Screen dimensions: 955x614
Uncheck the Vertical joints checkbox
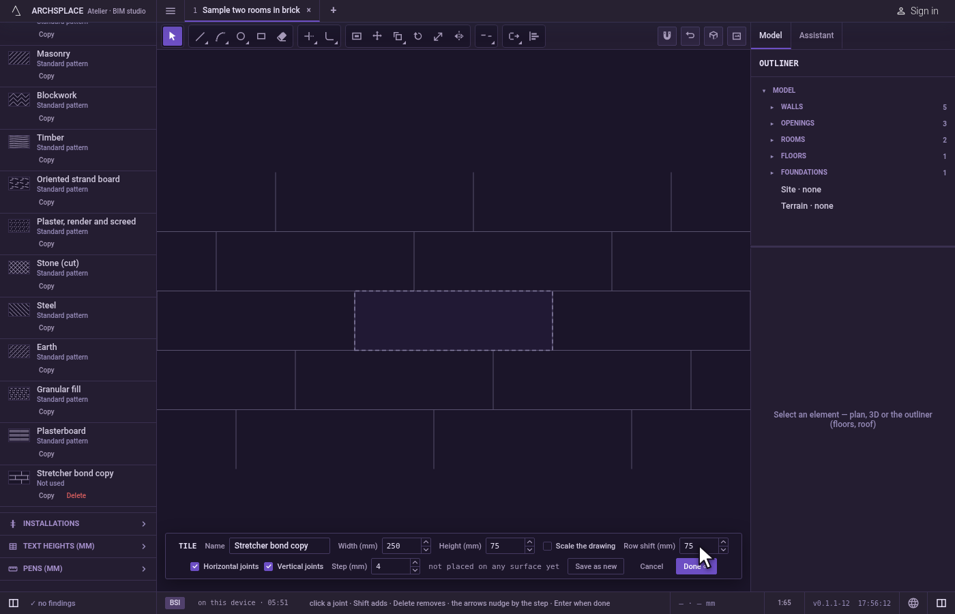269,566
